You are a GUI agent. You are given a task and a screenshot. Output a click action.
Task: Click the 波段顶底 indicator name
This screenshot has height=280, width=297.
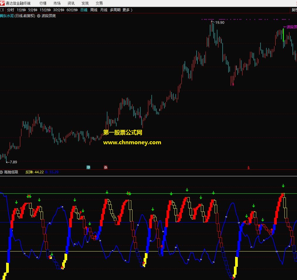pyautogui.click(x=49, y=16)
